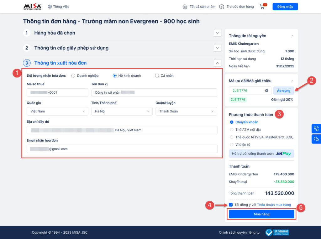Image resolution: width=321 pixels, height=239 pixels.
Task: Click the Thời hạn sử dụng value 12 tháng
Action: [x=287, y=59]
